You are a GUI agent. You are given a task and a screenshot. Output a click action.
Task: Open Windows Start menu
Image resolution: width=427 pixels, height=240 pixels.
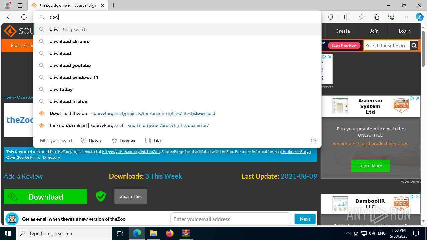tap(8, 233)
